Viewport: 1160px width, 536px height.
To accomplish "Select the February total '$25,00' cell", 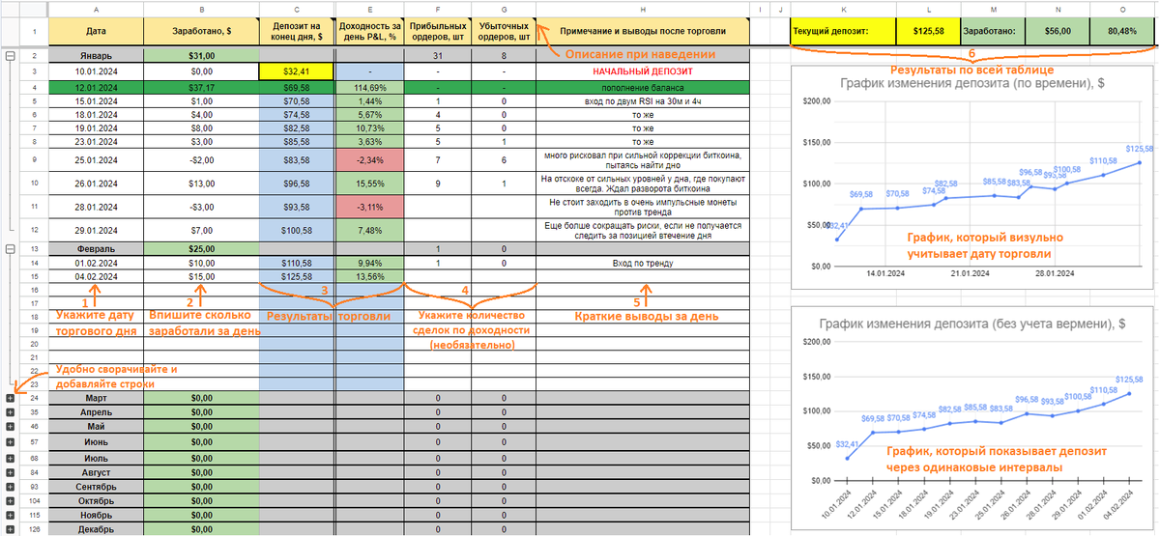I will point(201,248).
